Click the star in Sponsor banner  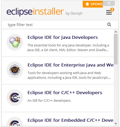click(x=87, y=4)
